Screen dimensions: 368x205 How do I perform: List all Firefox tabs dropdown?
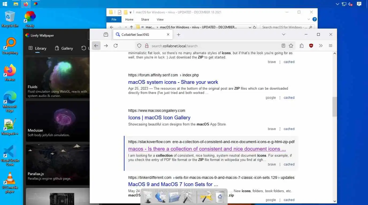click(x=284, y=34)
